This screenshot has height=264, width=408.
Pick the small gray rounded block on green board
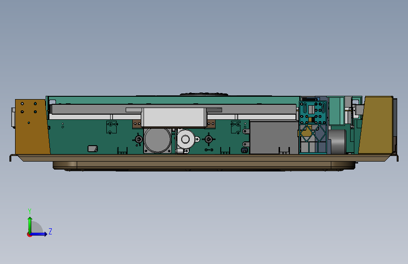[93, 148]
